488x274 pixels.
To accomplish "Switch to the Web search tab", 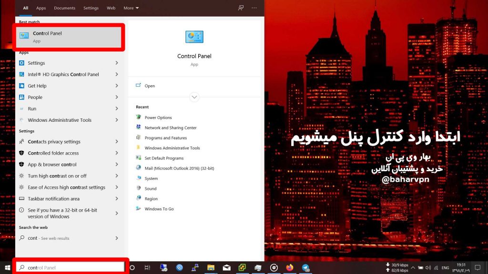I will click(x=111, y=8).
